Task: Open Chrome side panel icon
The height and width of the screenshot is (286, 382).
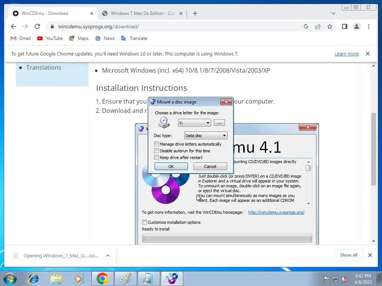Action: 344,26
